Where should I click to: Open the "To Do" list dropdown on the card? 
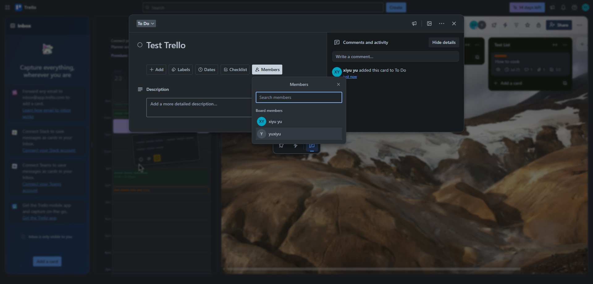(x=146, y=23)
